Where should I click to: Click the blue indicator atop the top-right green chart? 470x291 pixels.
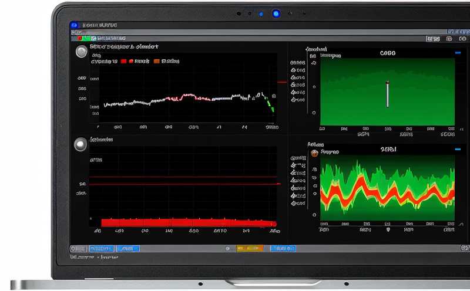(458, 53)
